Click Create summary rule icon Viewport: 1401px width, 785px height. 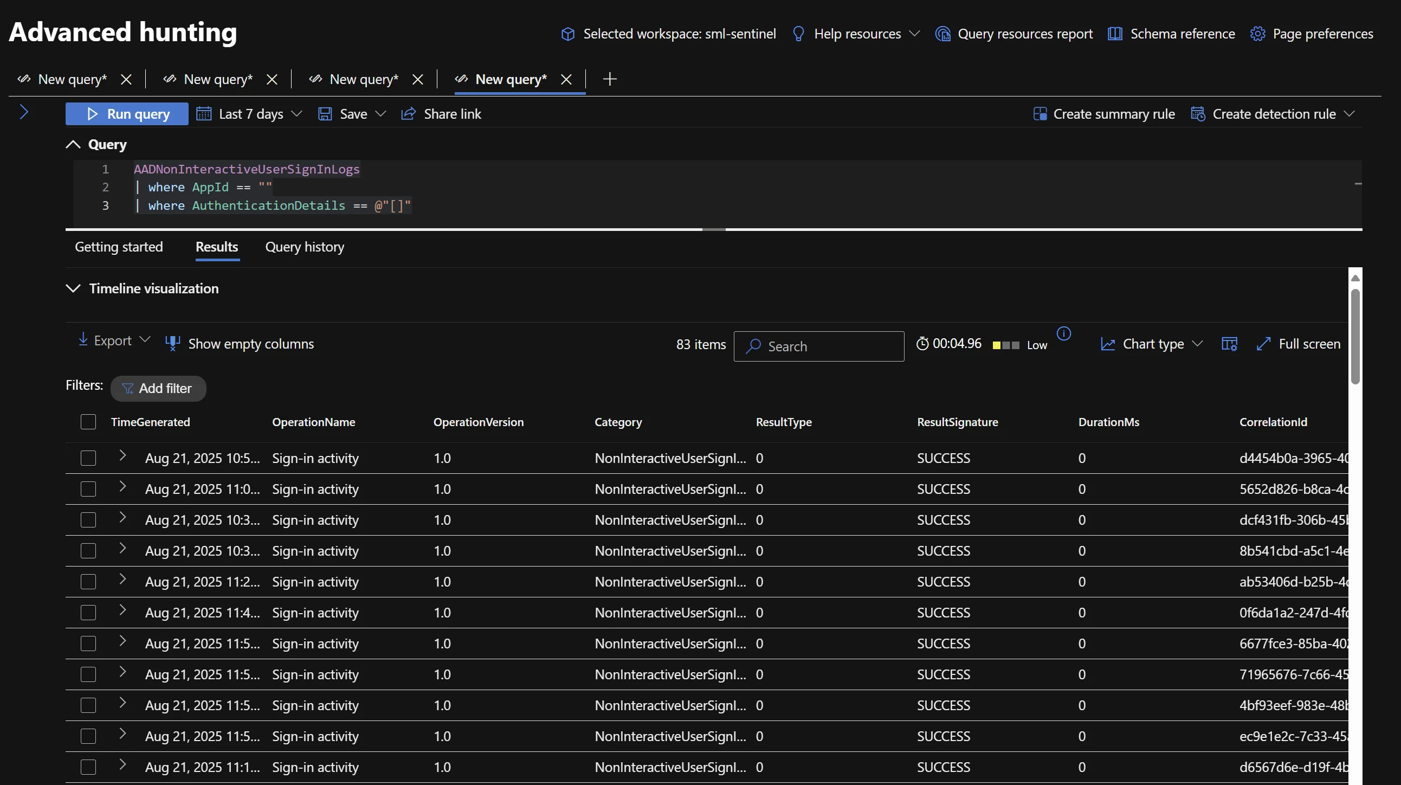pyautogui.click(x=1040, y=114)
